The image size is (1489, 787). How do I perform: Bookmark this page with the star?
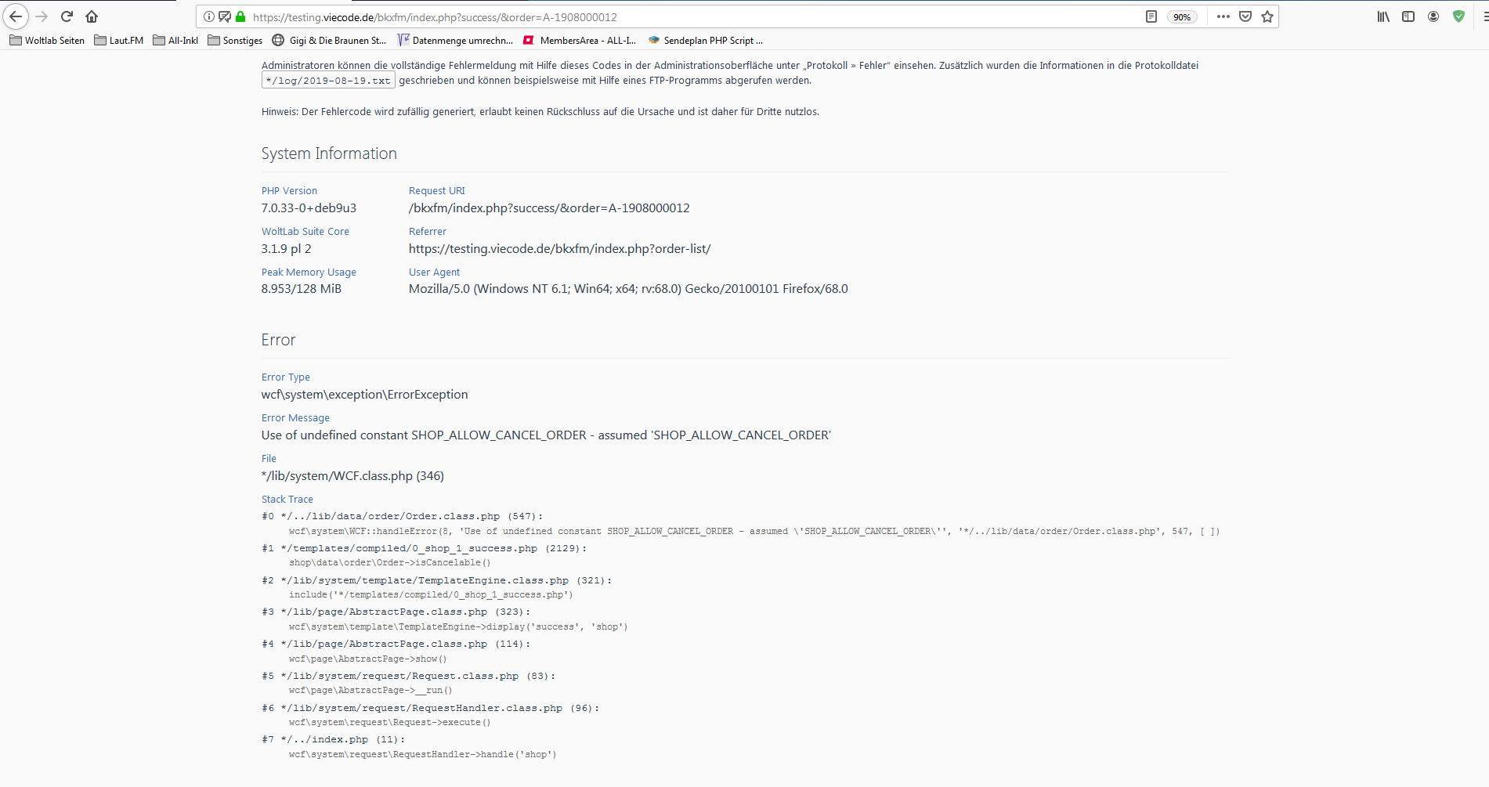coord(1267,16)
